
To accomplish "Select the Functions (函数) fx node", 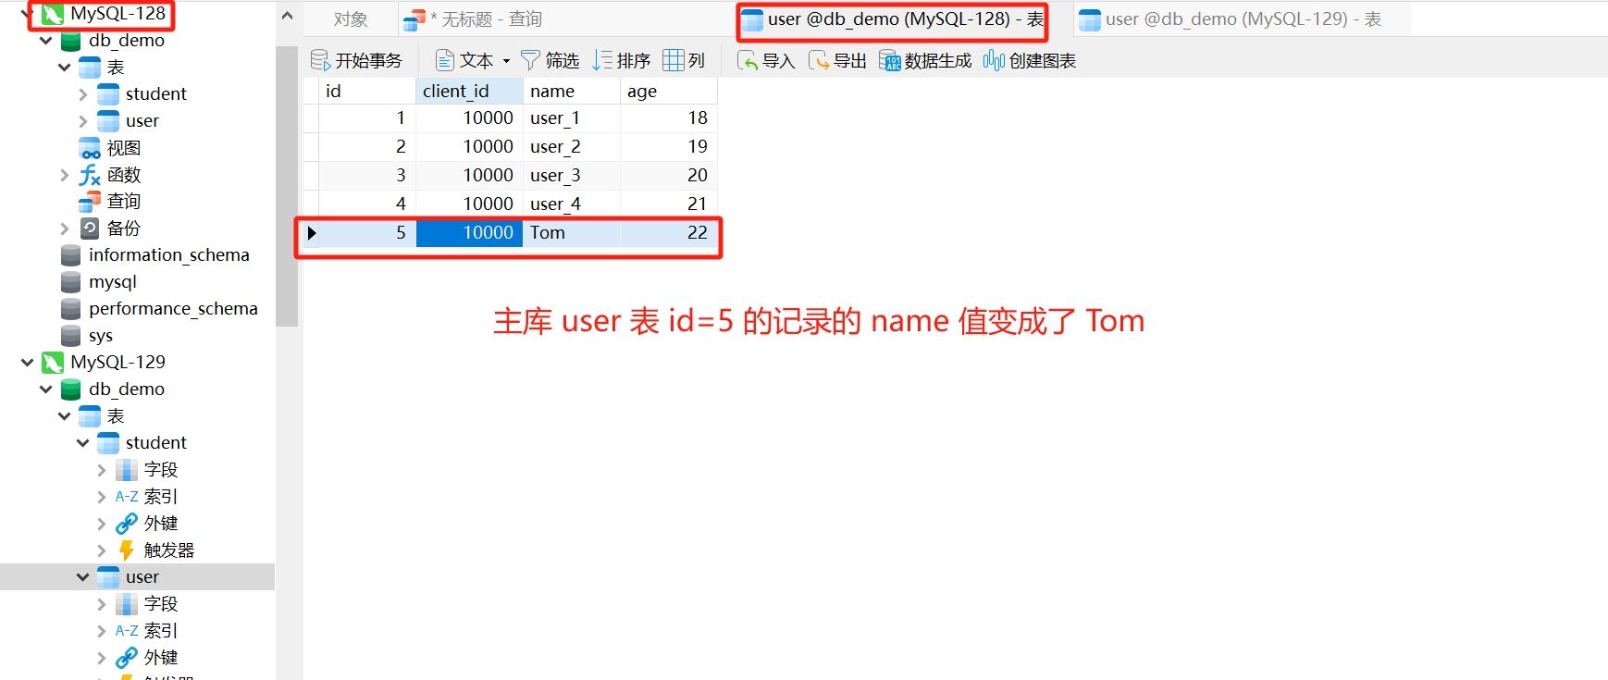I will 124,175.
